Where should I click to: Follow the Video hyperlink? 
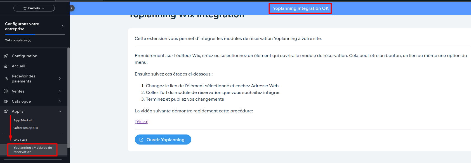tap(142, 122)
